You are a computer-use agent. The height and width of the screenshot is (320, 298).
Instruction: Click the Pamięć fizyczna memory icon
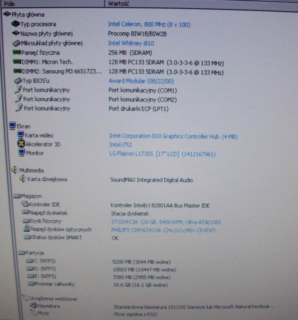(x=17, y=52)
